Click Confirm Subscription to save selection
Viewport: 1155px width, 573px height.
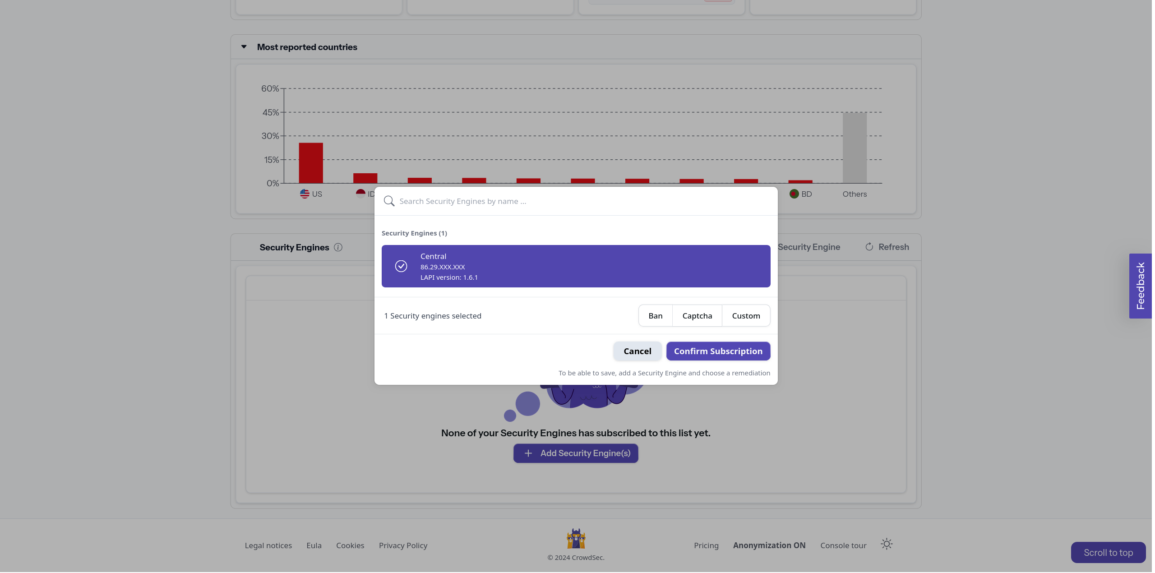click(718, 351)
